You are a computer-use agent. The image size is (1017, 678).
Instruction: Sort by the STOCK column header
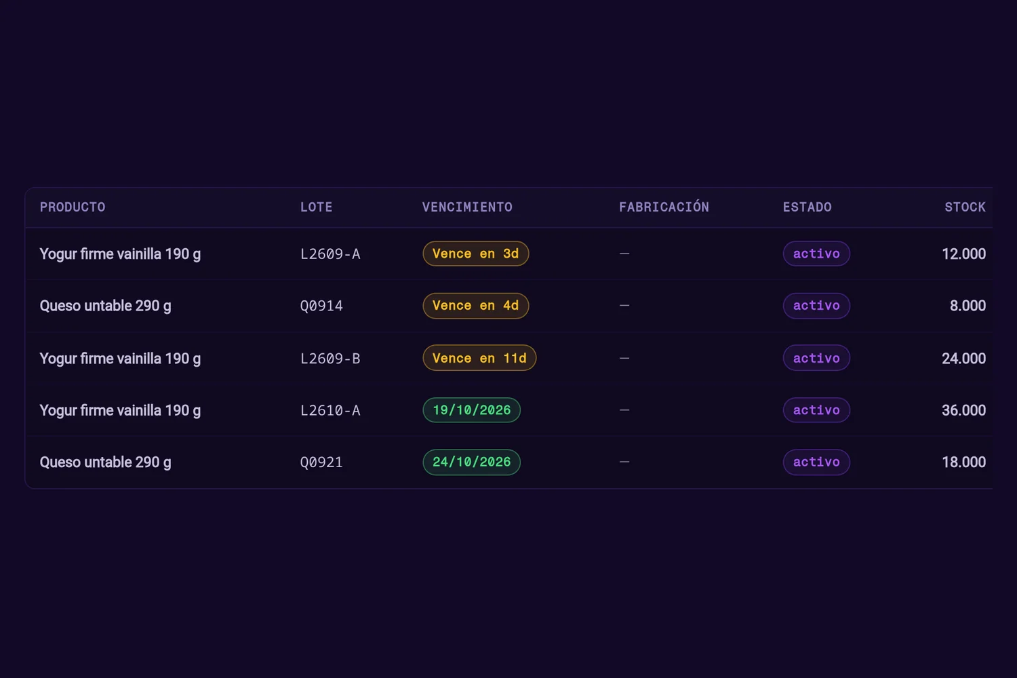pos(965,207)
